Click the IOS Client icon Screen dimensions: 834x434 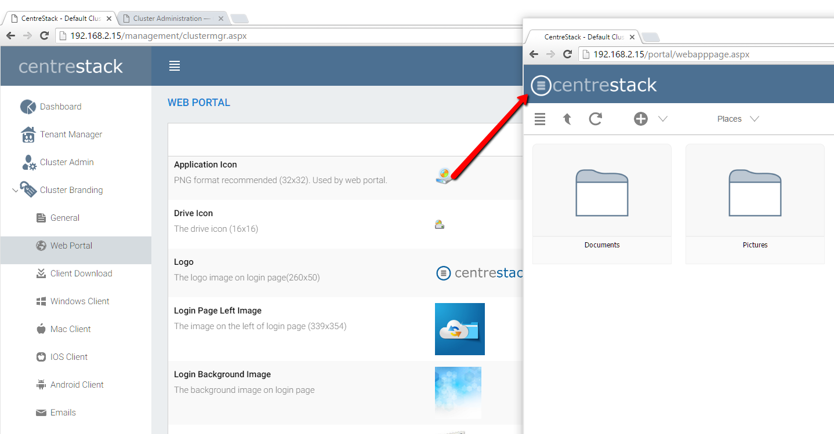click(x=41, y=357)
